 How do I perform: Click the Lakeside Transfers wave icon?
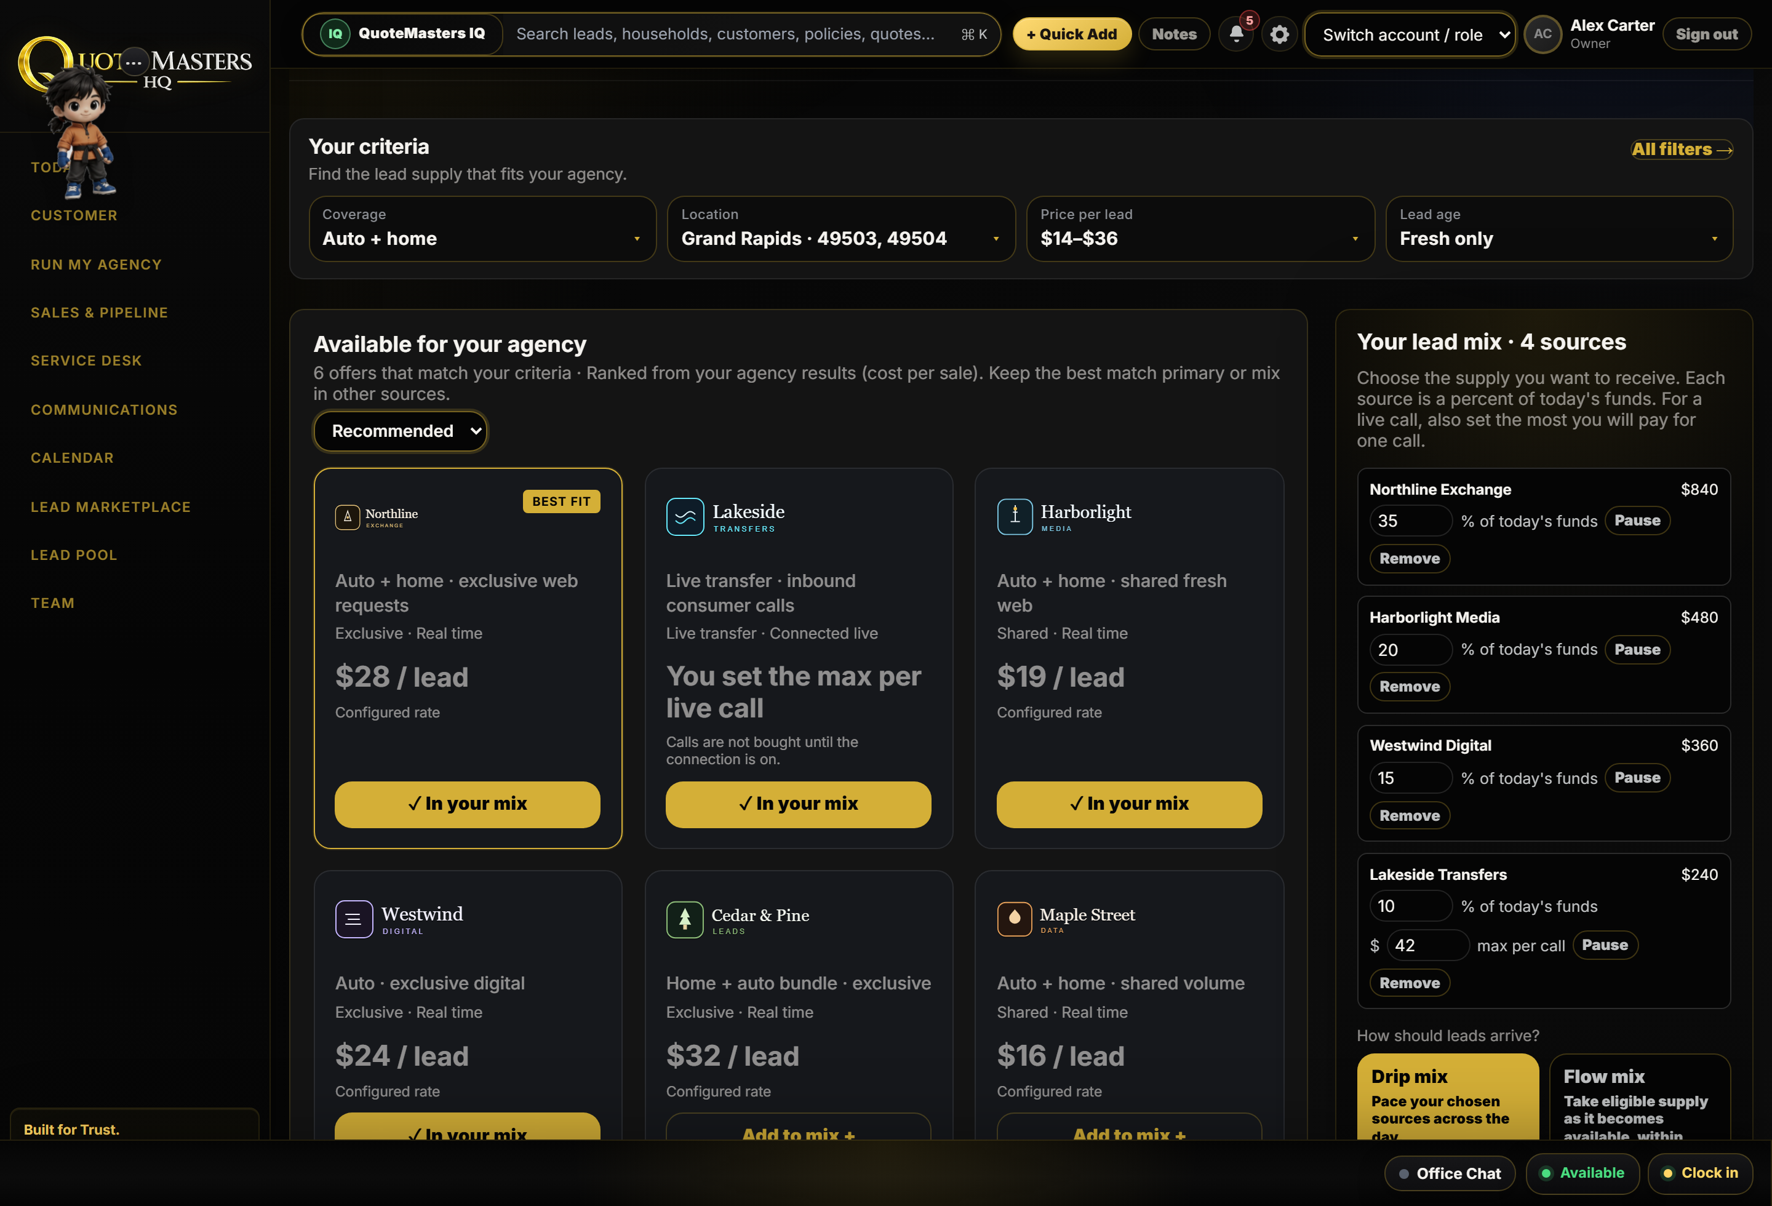point(685,517)
